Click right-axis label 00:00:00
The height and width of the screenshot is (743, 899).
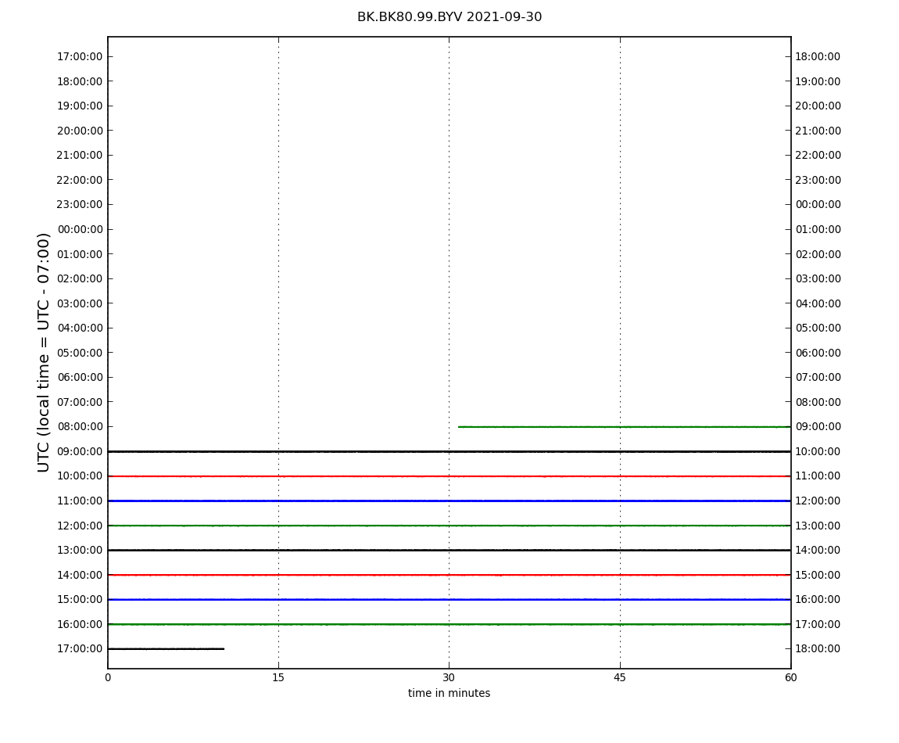pos(818,205)
